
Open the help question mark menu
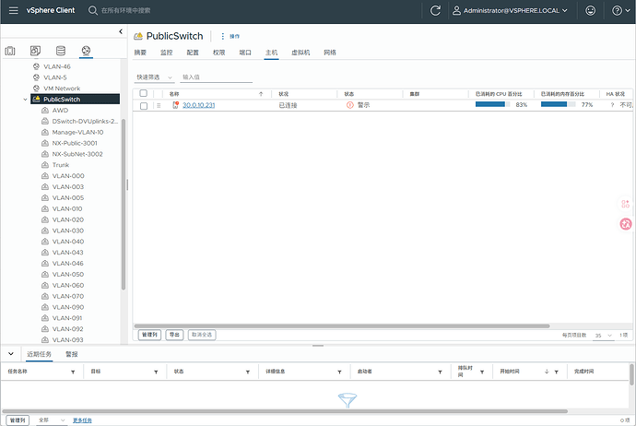620,10
